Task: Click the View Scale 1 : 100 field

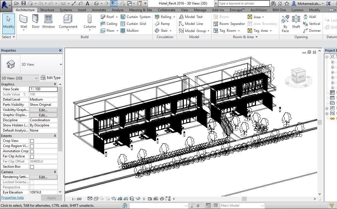Action: pyautogui.click(x=43, y=89)
